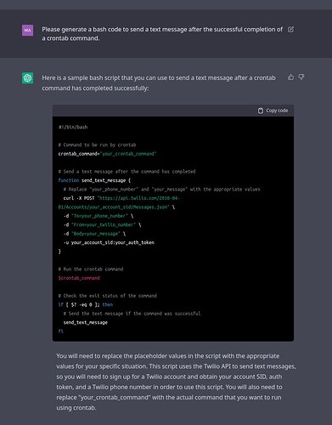The height and width of the screenshot is (425, 332).
Task: Click the Copy code button
Action: coord(273,110)
